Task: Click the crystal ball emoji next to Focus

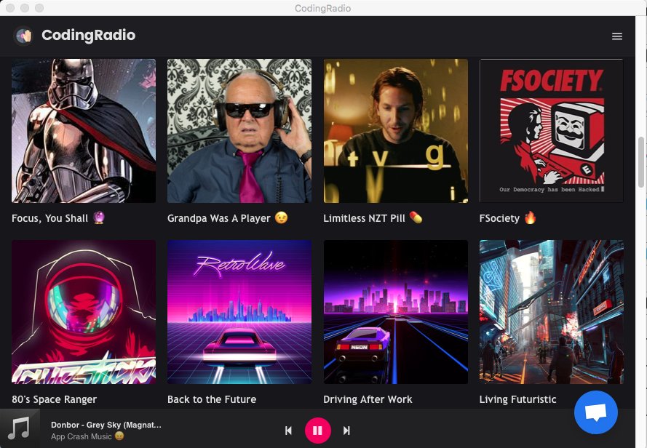Action: point(99,217)
